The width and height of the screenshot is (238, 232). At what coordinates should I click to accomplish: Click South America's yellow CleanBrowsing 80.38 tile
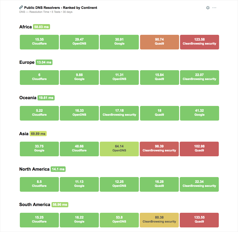pos(159,220)
